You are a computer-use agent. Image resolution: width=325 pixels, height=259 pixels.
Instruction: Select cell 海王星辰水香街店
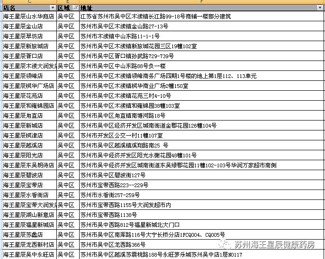coord(29,195)
